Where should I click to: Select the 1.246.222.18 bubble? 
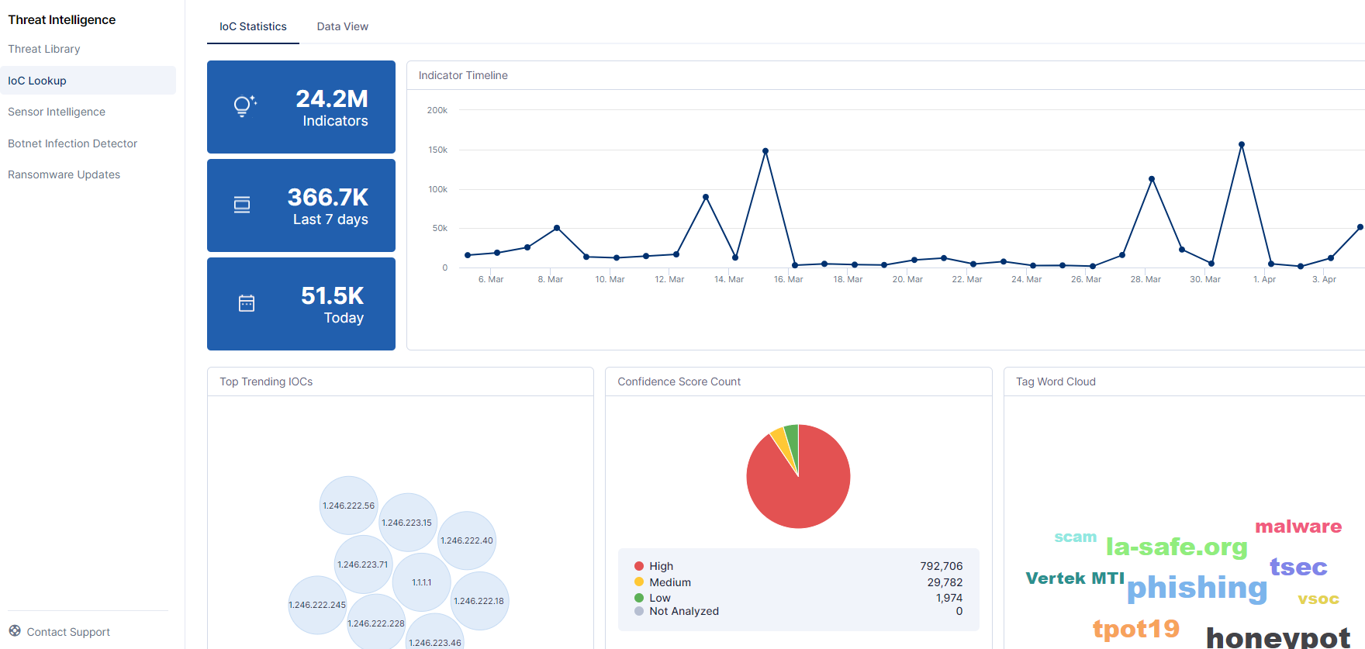click(x=479, y=601)
